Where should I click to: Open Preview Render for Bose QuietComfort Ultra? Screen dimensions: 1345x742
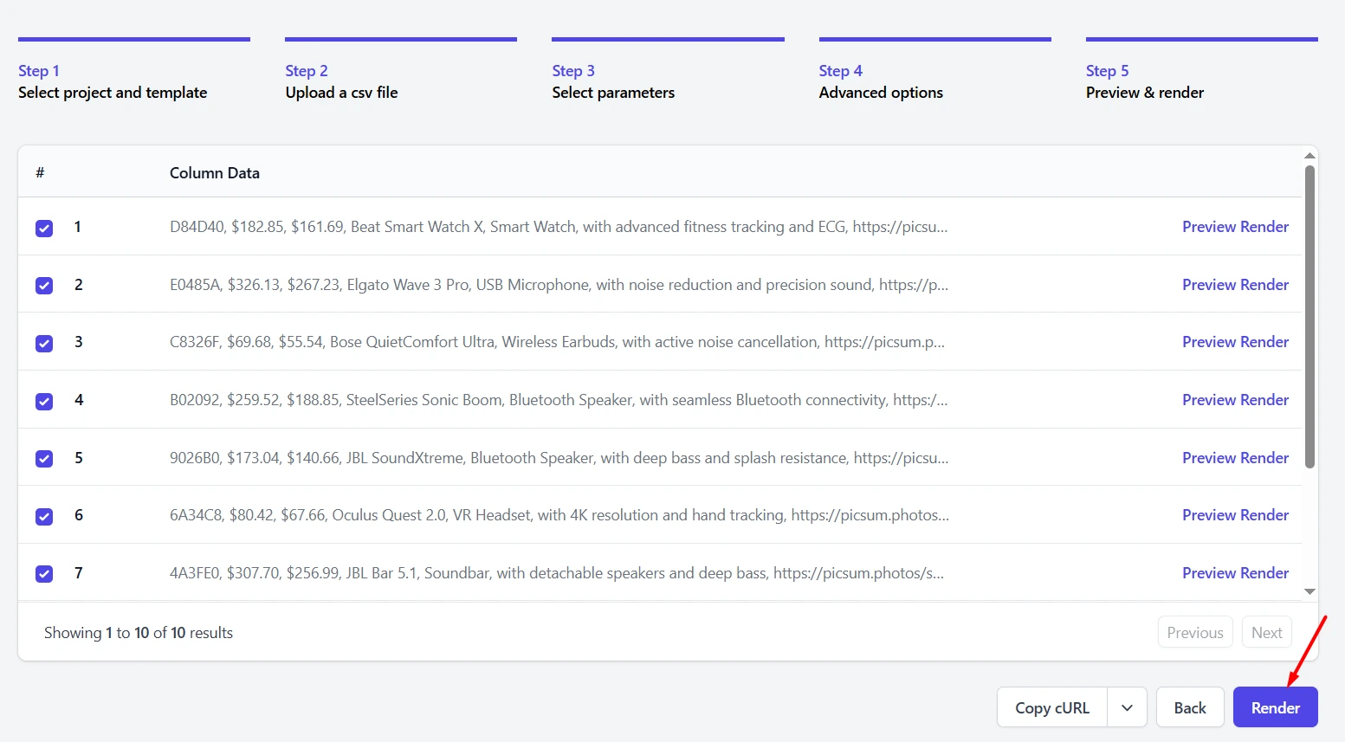tap(1235, 342)
